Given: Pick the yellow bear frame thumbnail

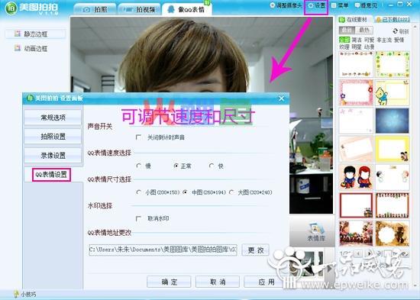Looking at the screenshot, I should point(393,92).
